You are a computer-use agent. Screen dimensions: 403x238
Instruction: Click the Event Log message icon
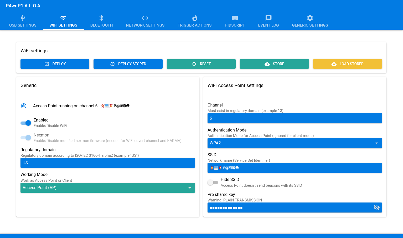point(268,18)
